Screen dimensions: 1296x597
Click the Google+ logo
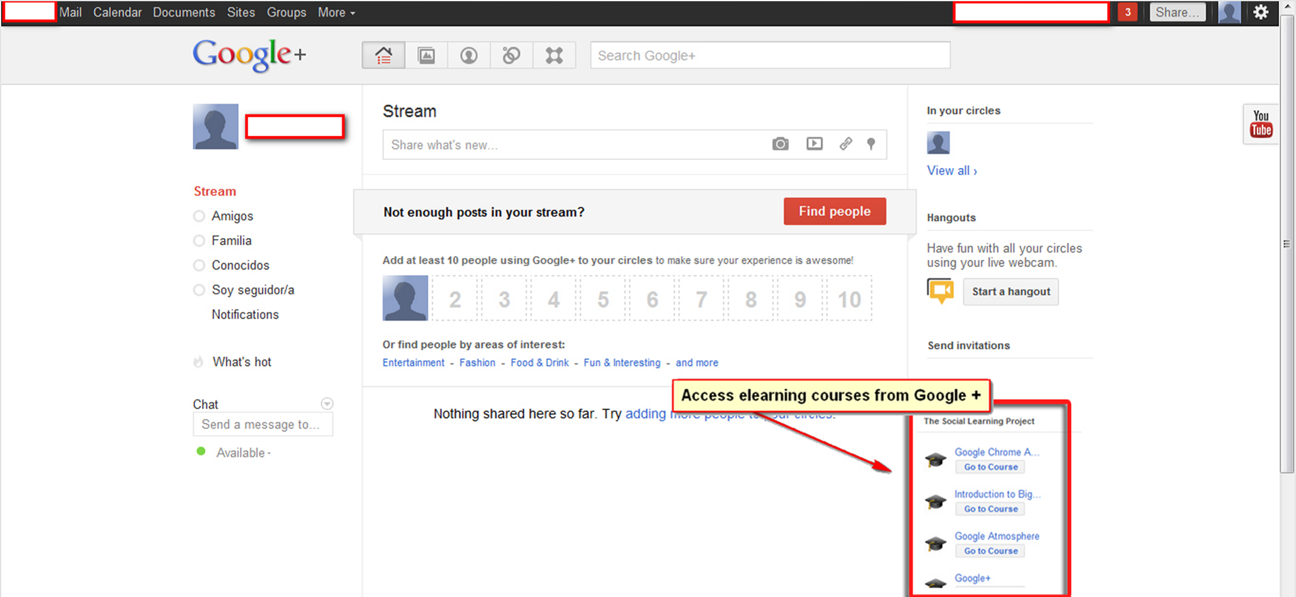[x=250, y=55]
